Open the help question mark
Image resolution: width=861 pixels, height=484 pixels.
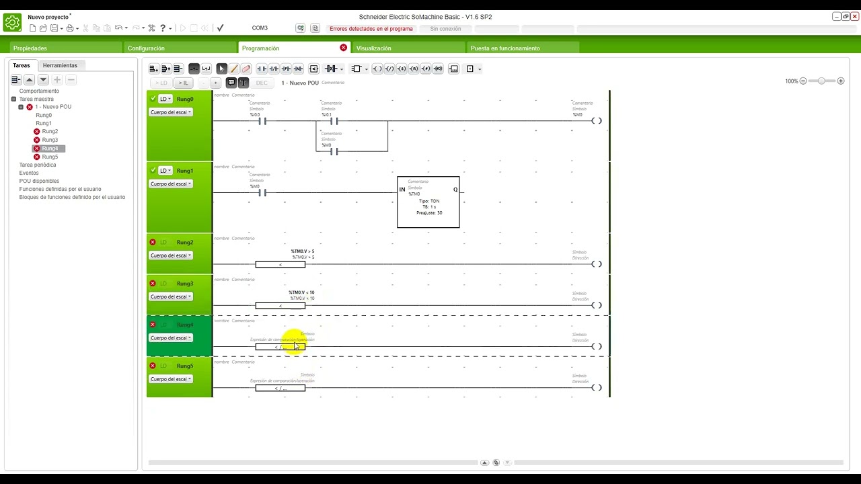click(163, 28)
